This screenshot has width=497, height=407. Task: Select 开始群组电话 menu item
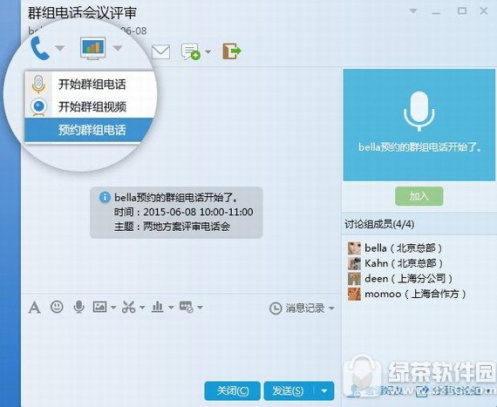91,85
